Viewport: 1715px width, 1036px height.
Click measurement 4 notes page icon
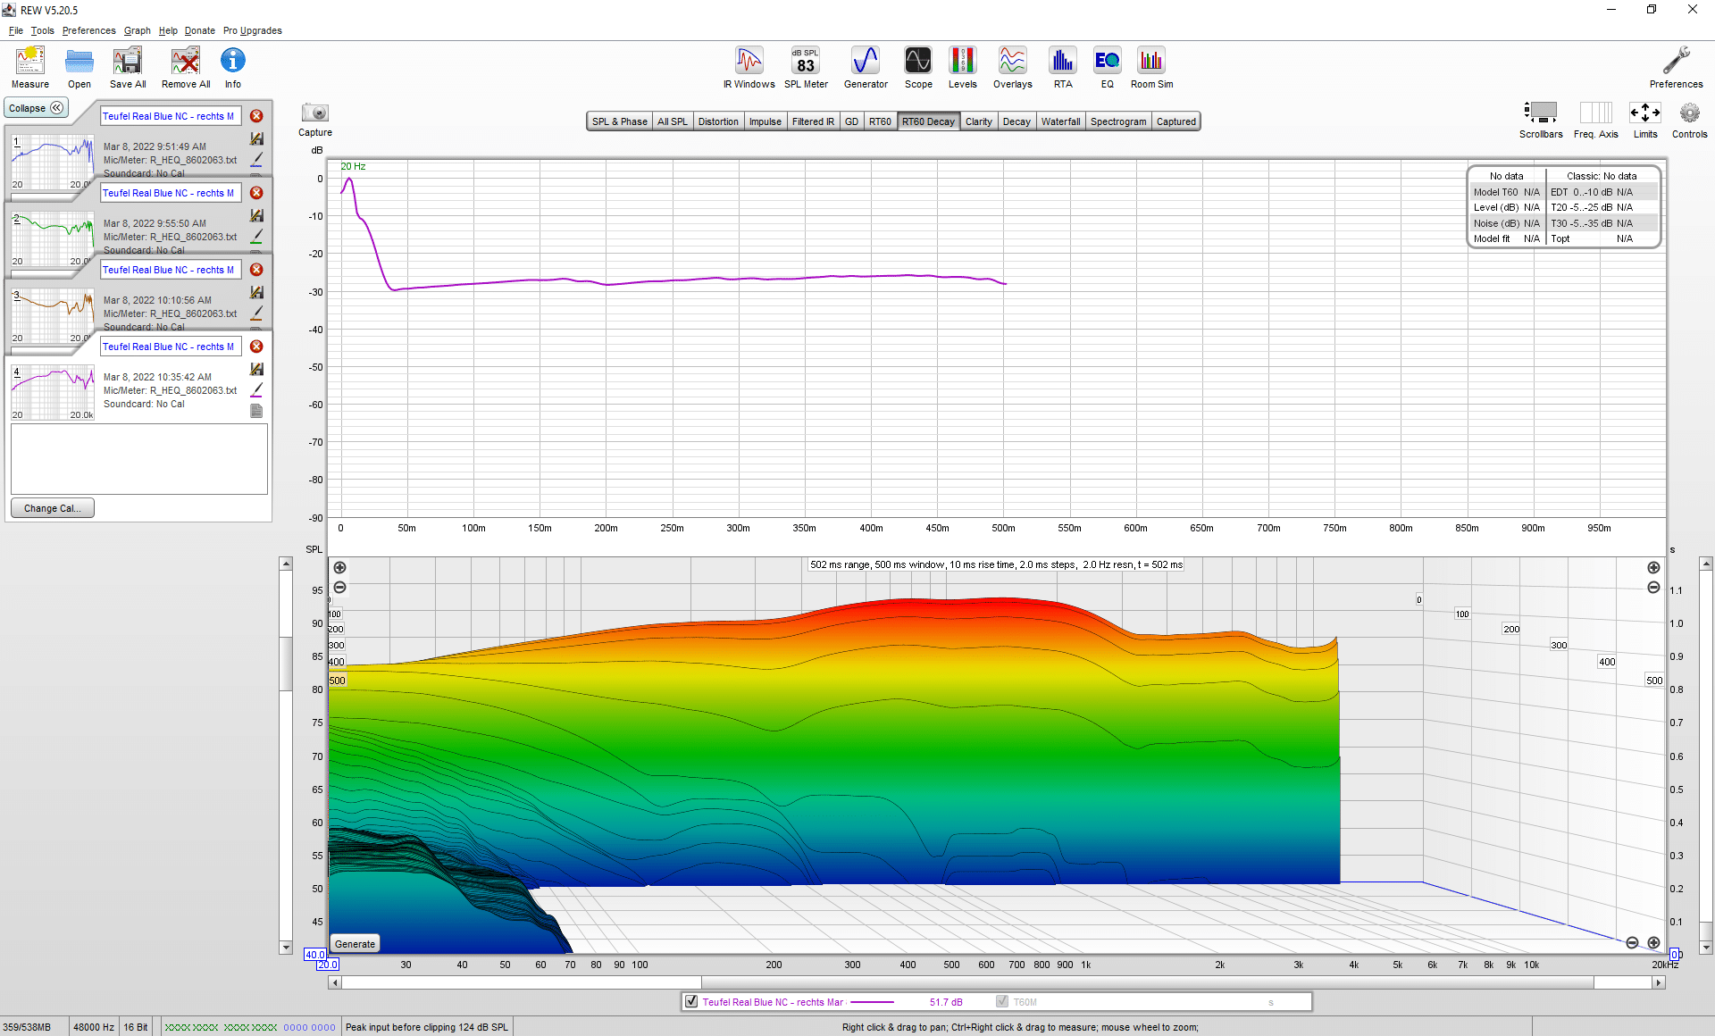tap(256, 411)
